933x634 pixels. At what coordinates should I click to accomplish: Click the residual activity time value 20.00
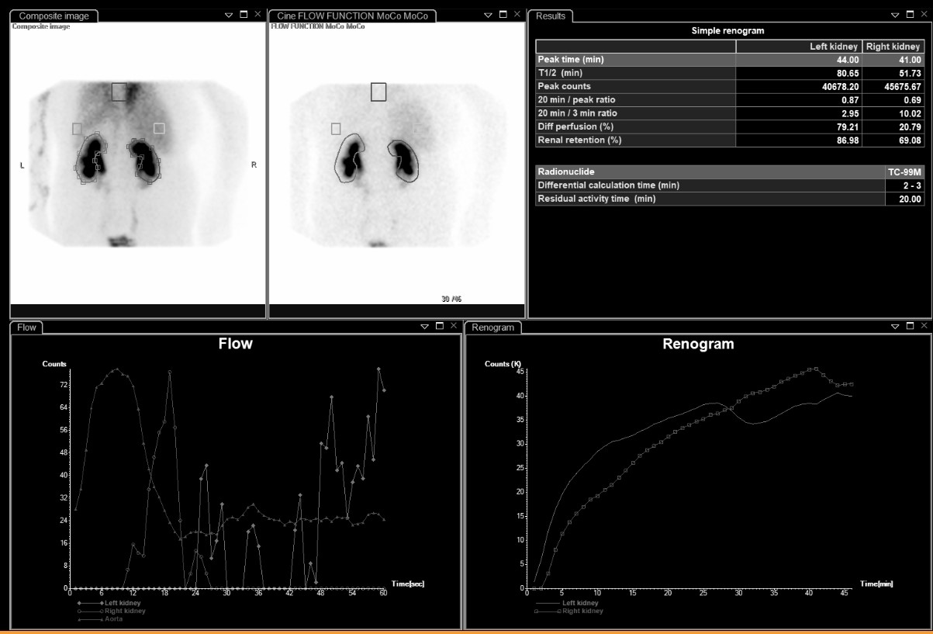pyautogui.click(x=909, y=199)
